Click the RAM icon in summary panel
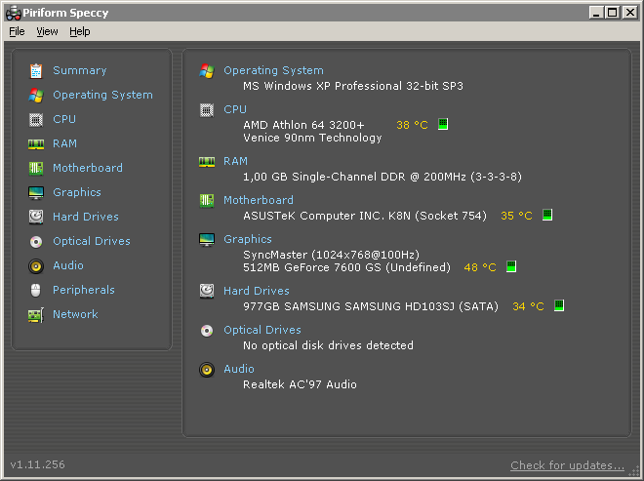 click(207, 162)
